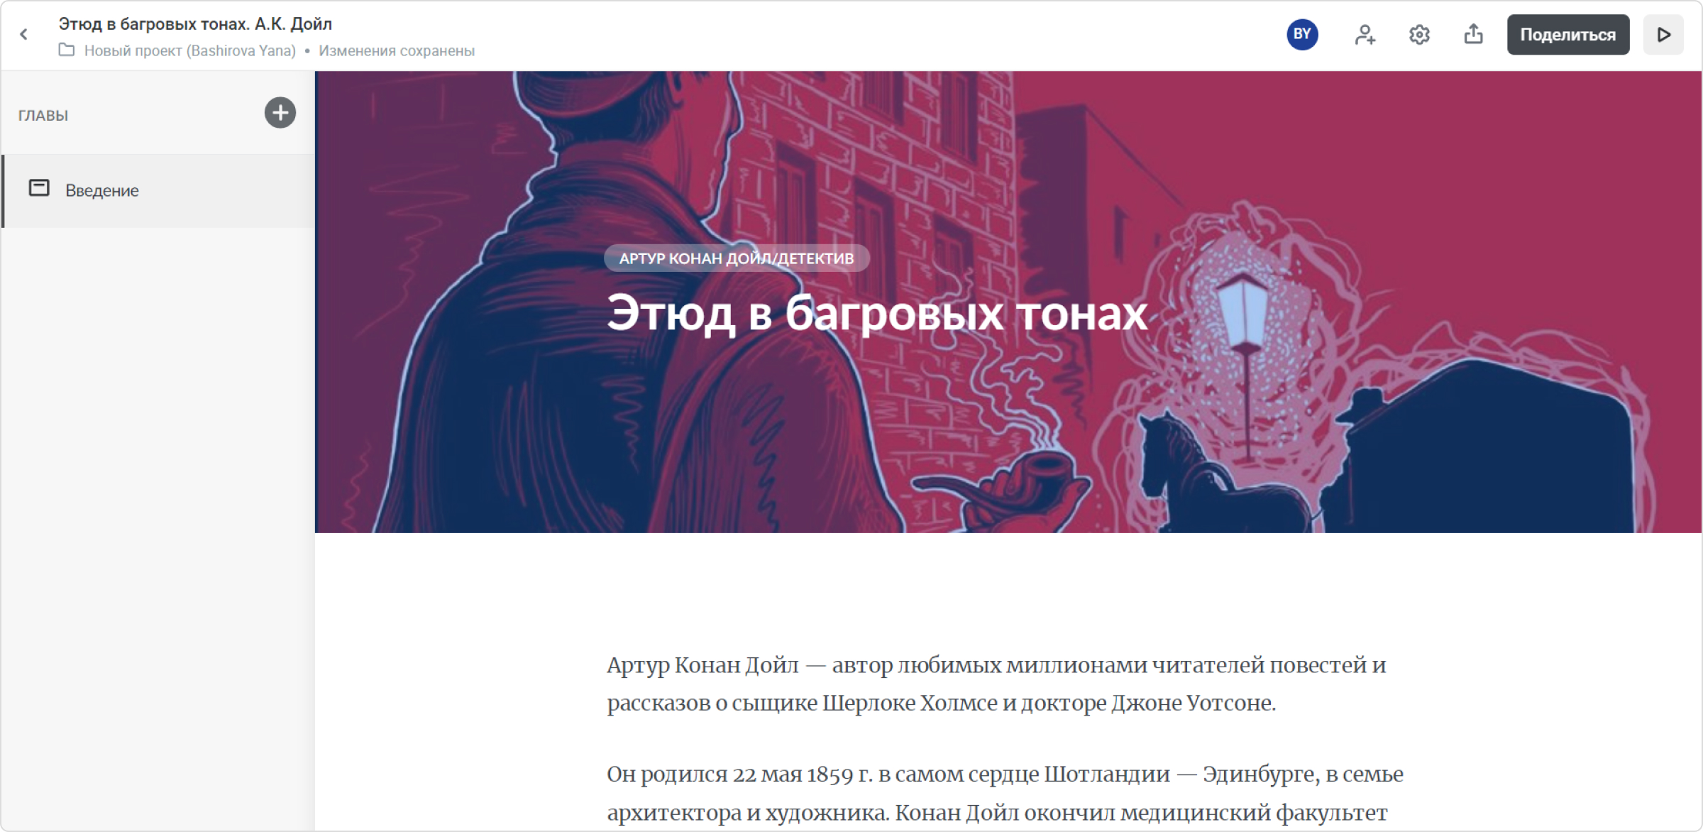The image size is (1703, 832).
Task: Click the project folder icon
Action: 67,50
